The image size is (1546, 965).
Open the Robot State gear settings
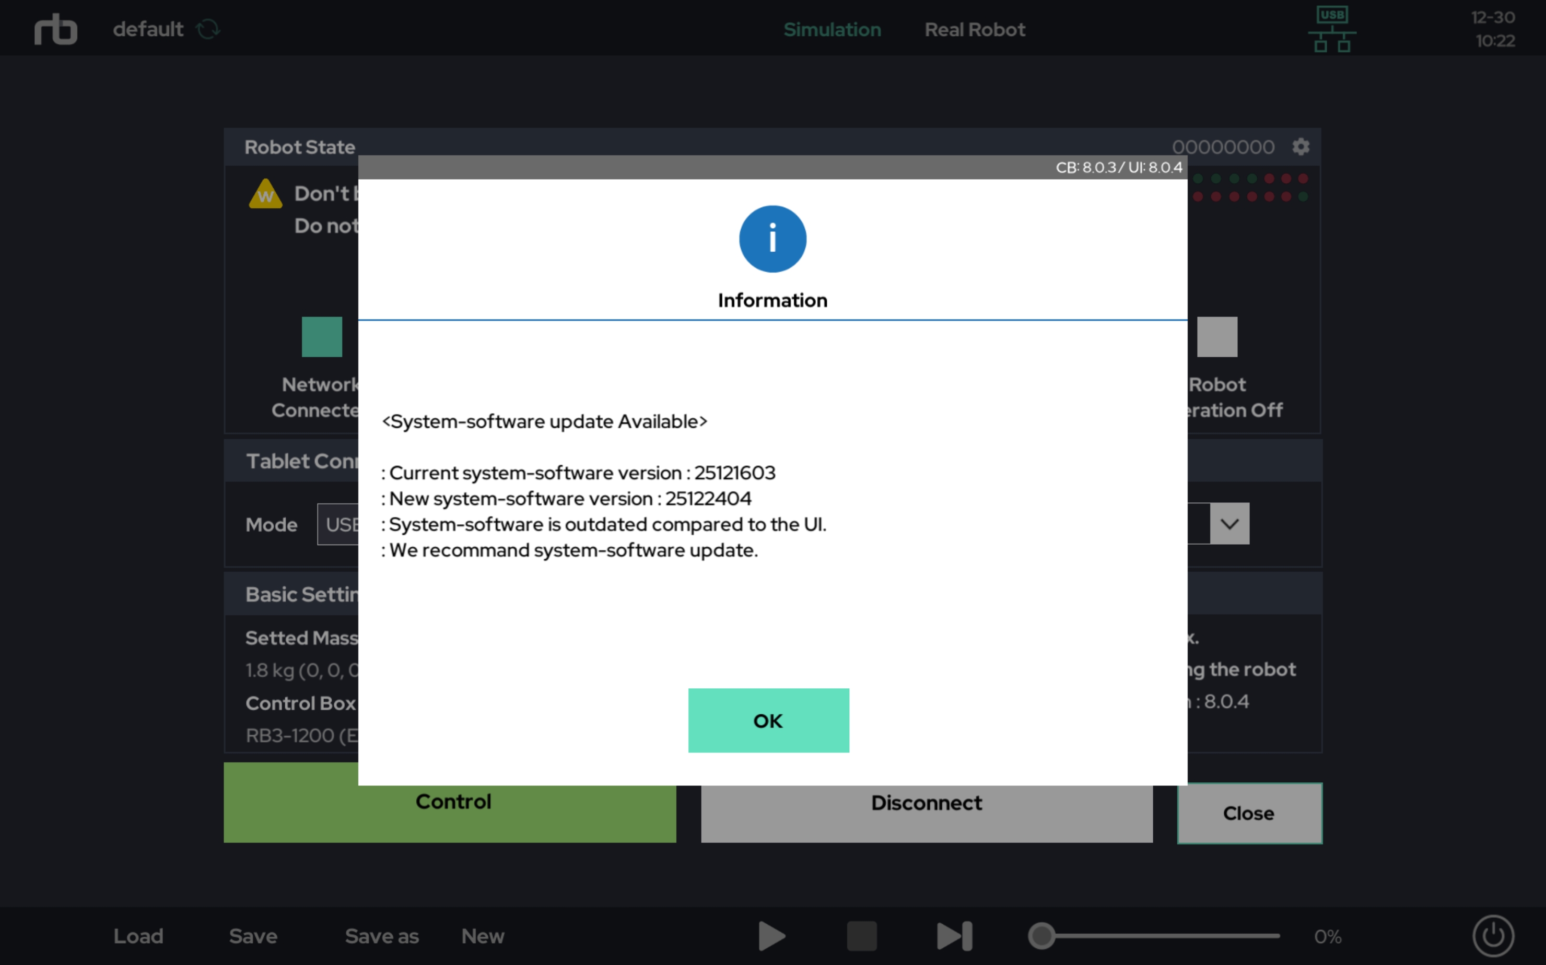click(x=1300, y=147)
